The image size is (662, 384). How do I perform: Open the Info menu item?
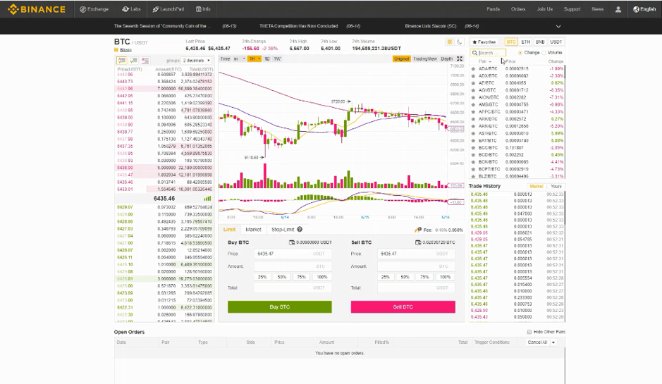tap(203, 9)
